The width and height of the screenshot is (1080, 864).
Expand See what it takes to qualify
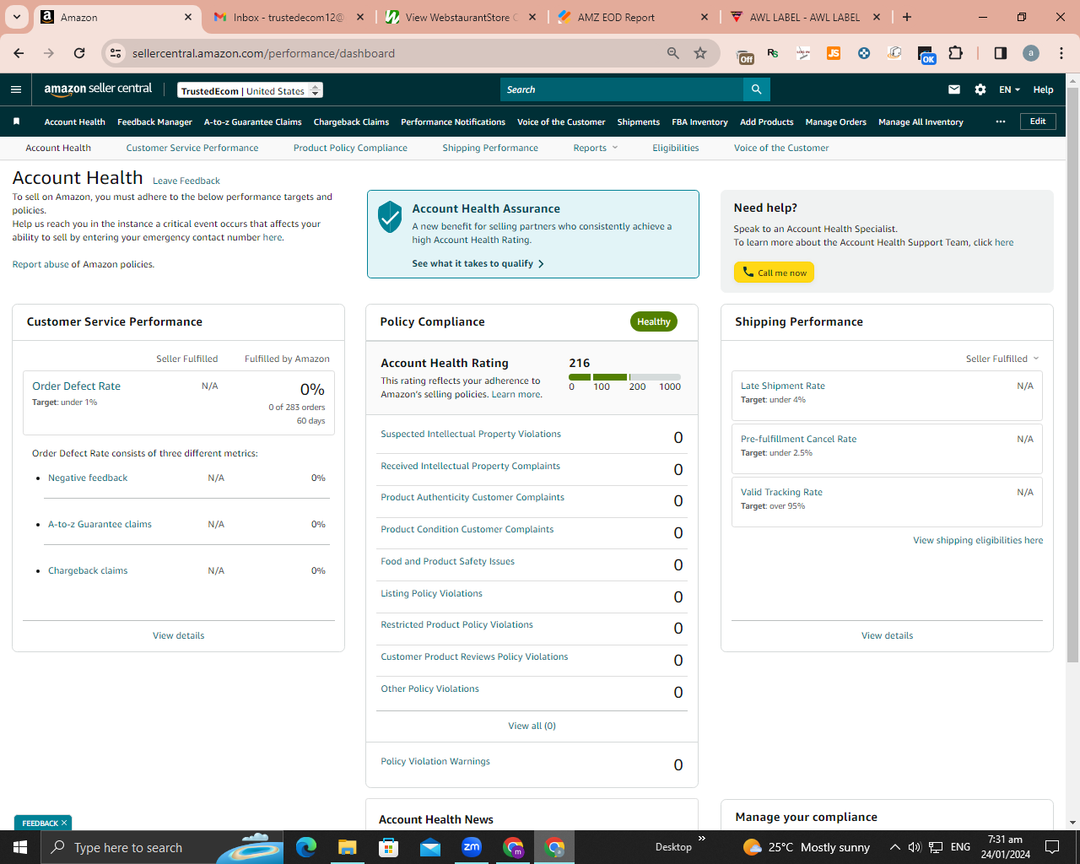(x=478, y=263)
